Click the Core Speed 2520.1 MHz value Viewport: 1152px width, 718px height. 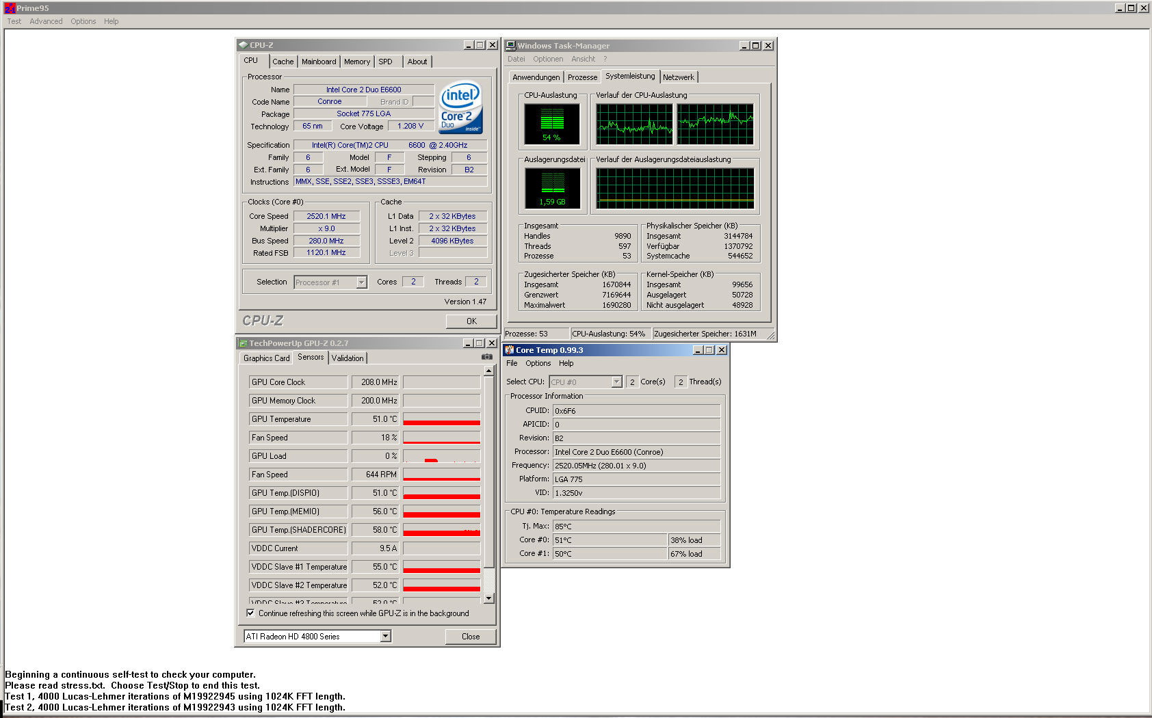(x=326, y=216)
